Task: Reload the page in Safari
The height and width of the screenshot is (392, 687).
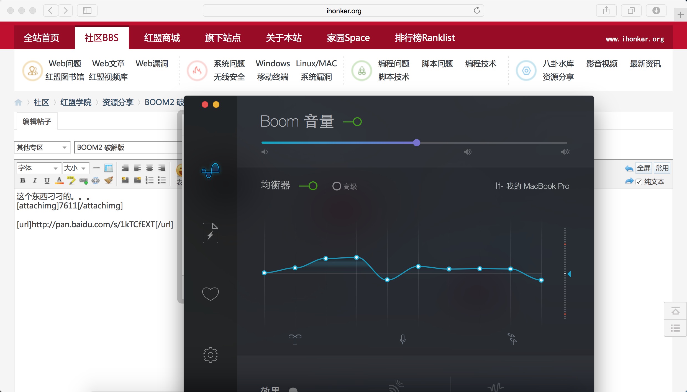Action: (477, 11)
